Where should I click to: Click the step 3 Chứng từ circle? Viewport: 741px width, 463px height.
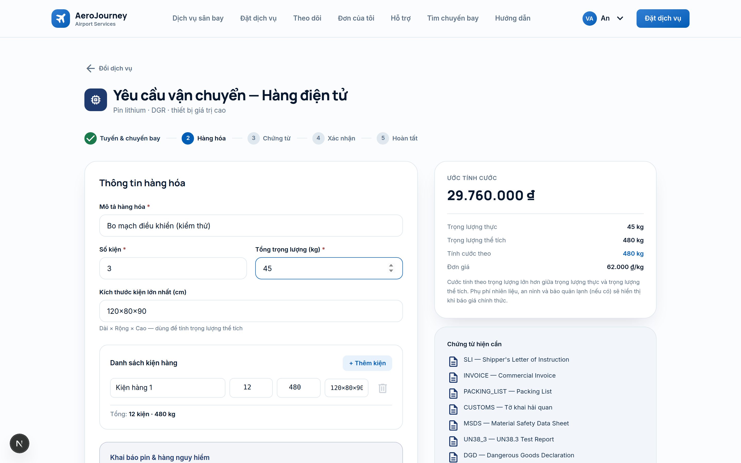coord(253,138)
